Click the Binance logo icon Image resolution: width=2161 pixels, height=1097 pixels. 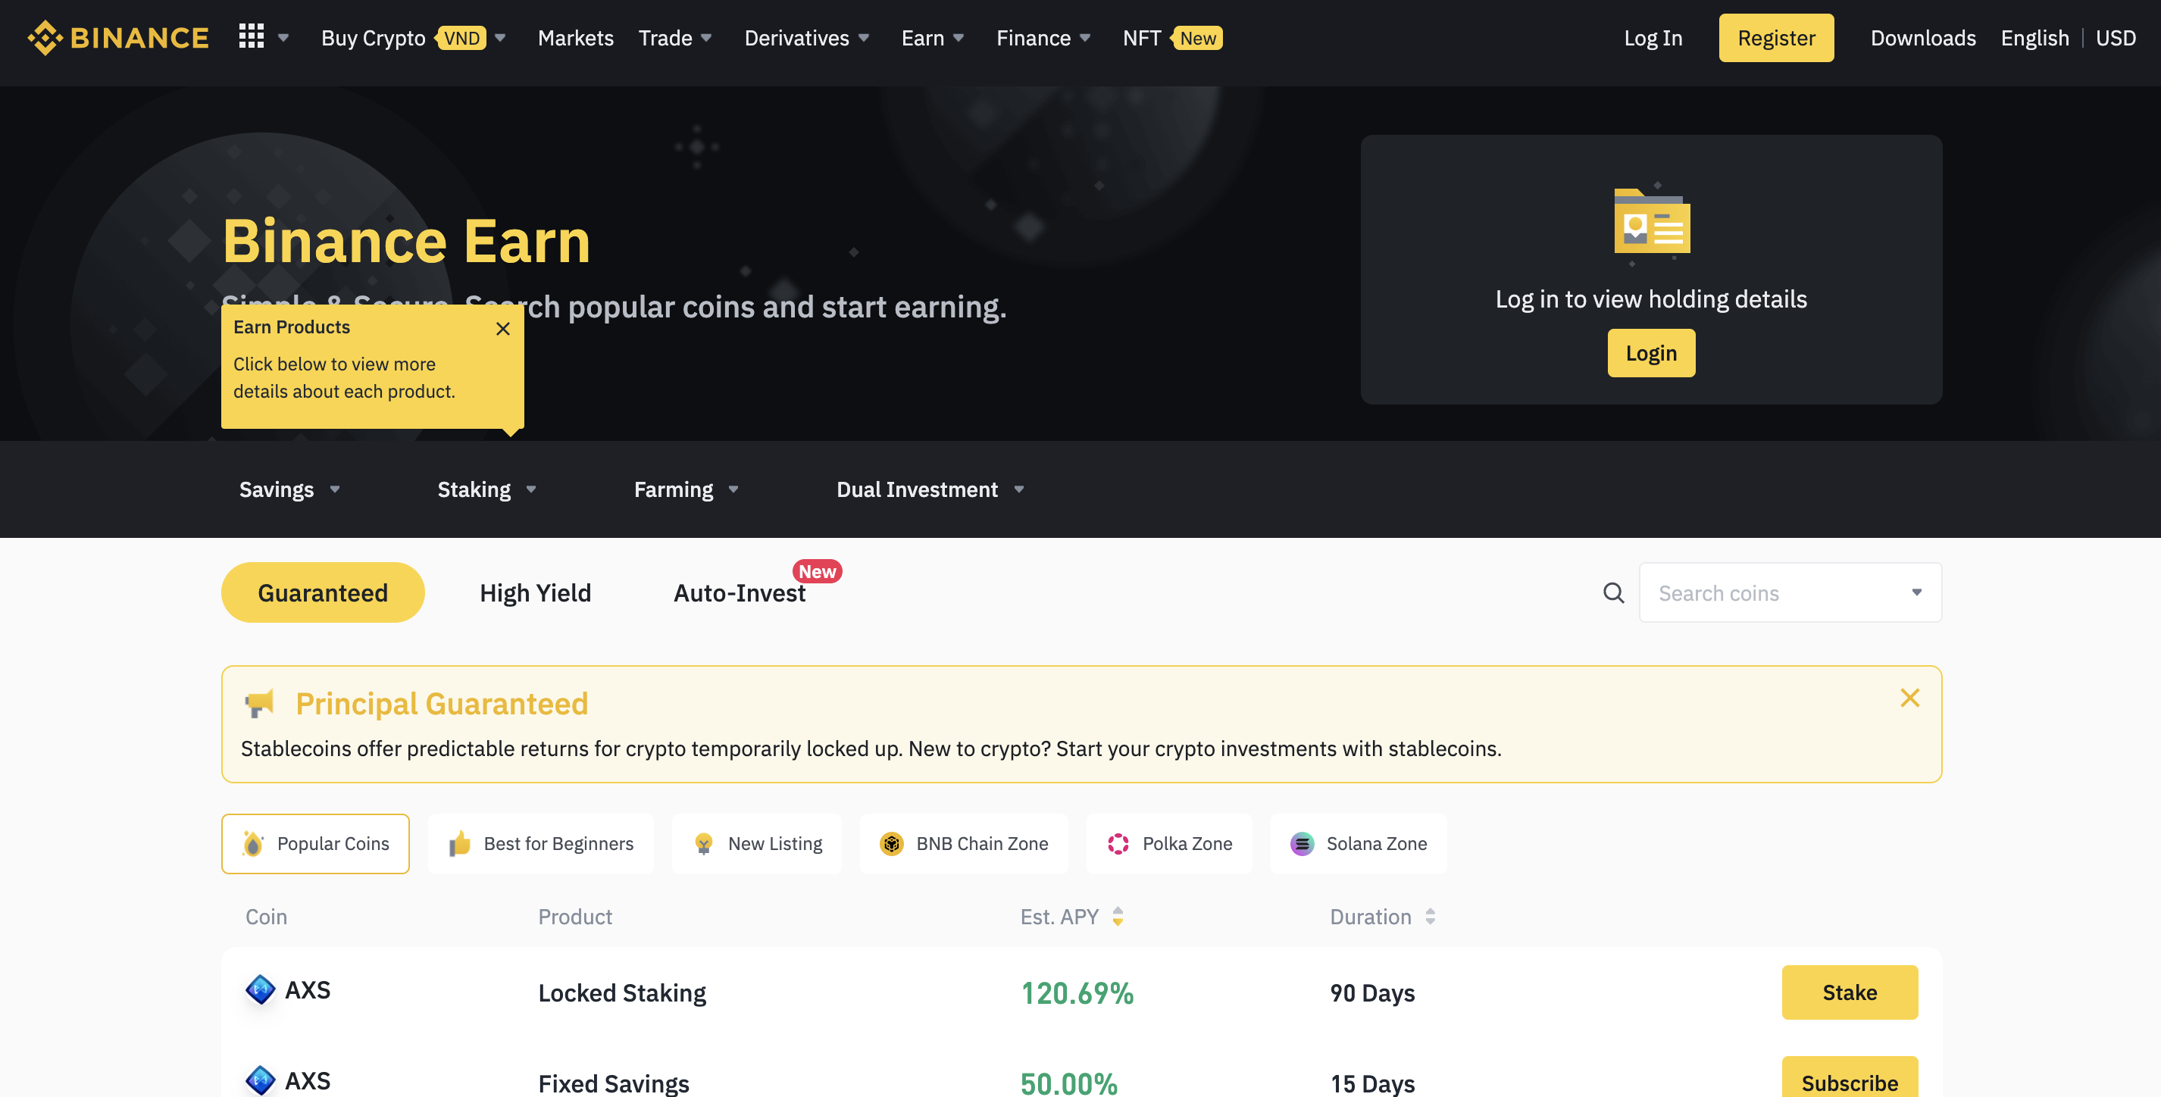coord(45,38)
